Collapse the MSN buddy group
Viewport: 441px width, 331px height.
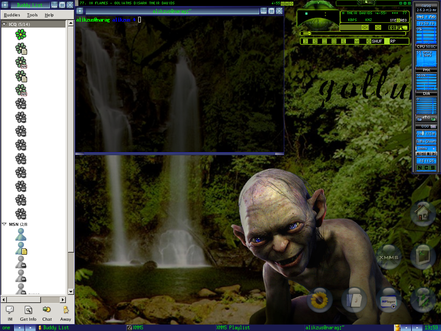click(4, 224)
